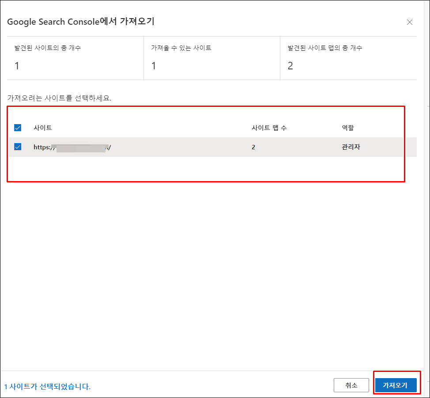Click the 가져오기 button

[x=396, y=385]
